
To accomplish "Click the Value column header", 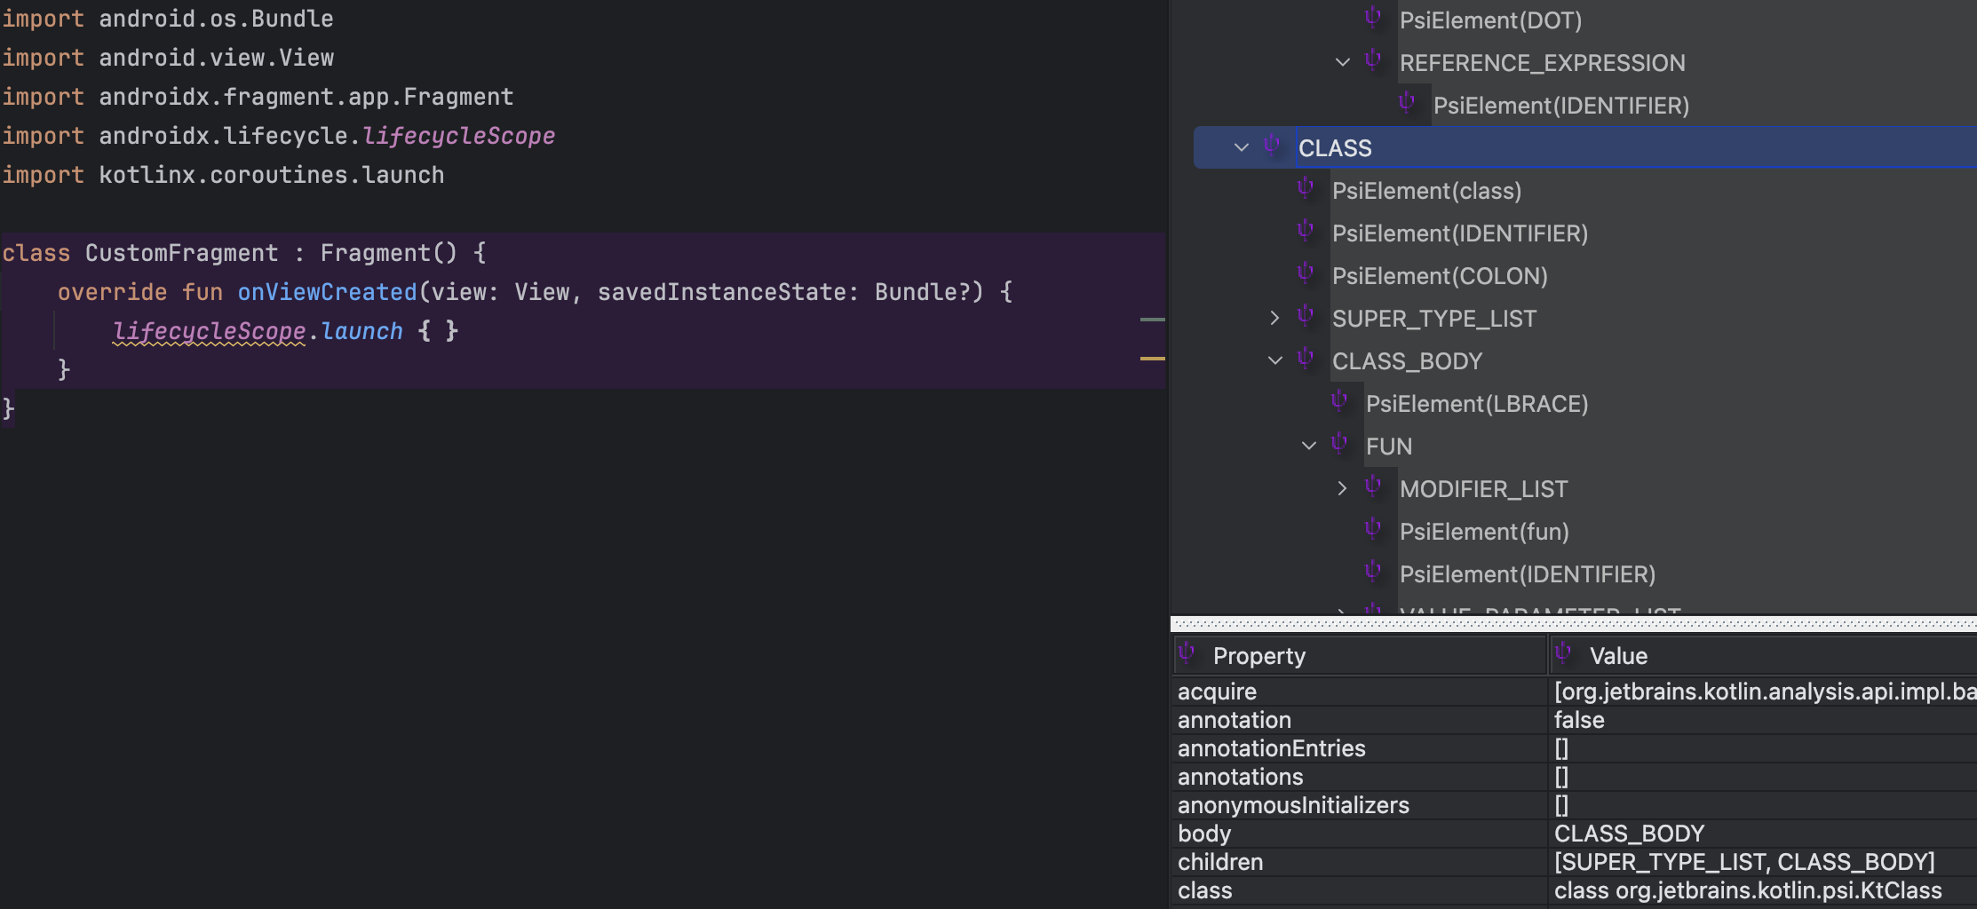I will (x=1764, y=655).
